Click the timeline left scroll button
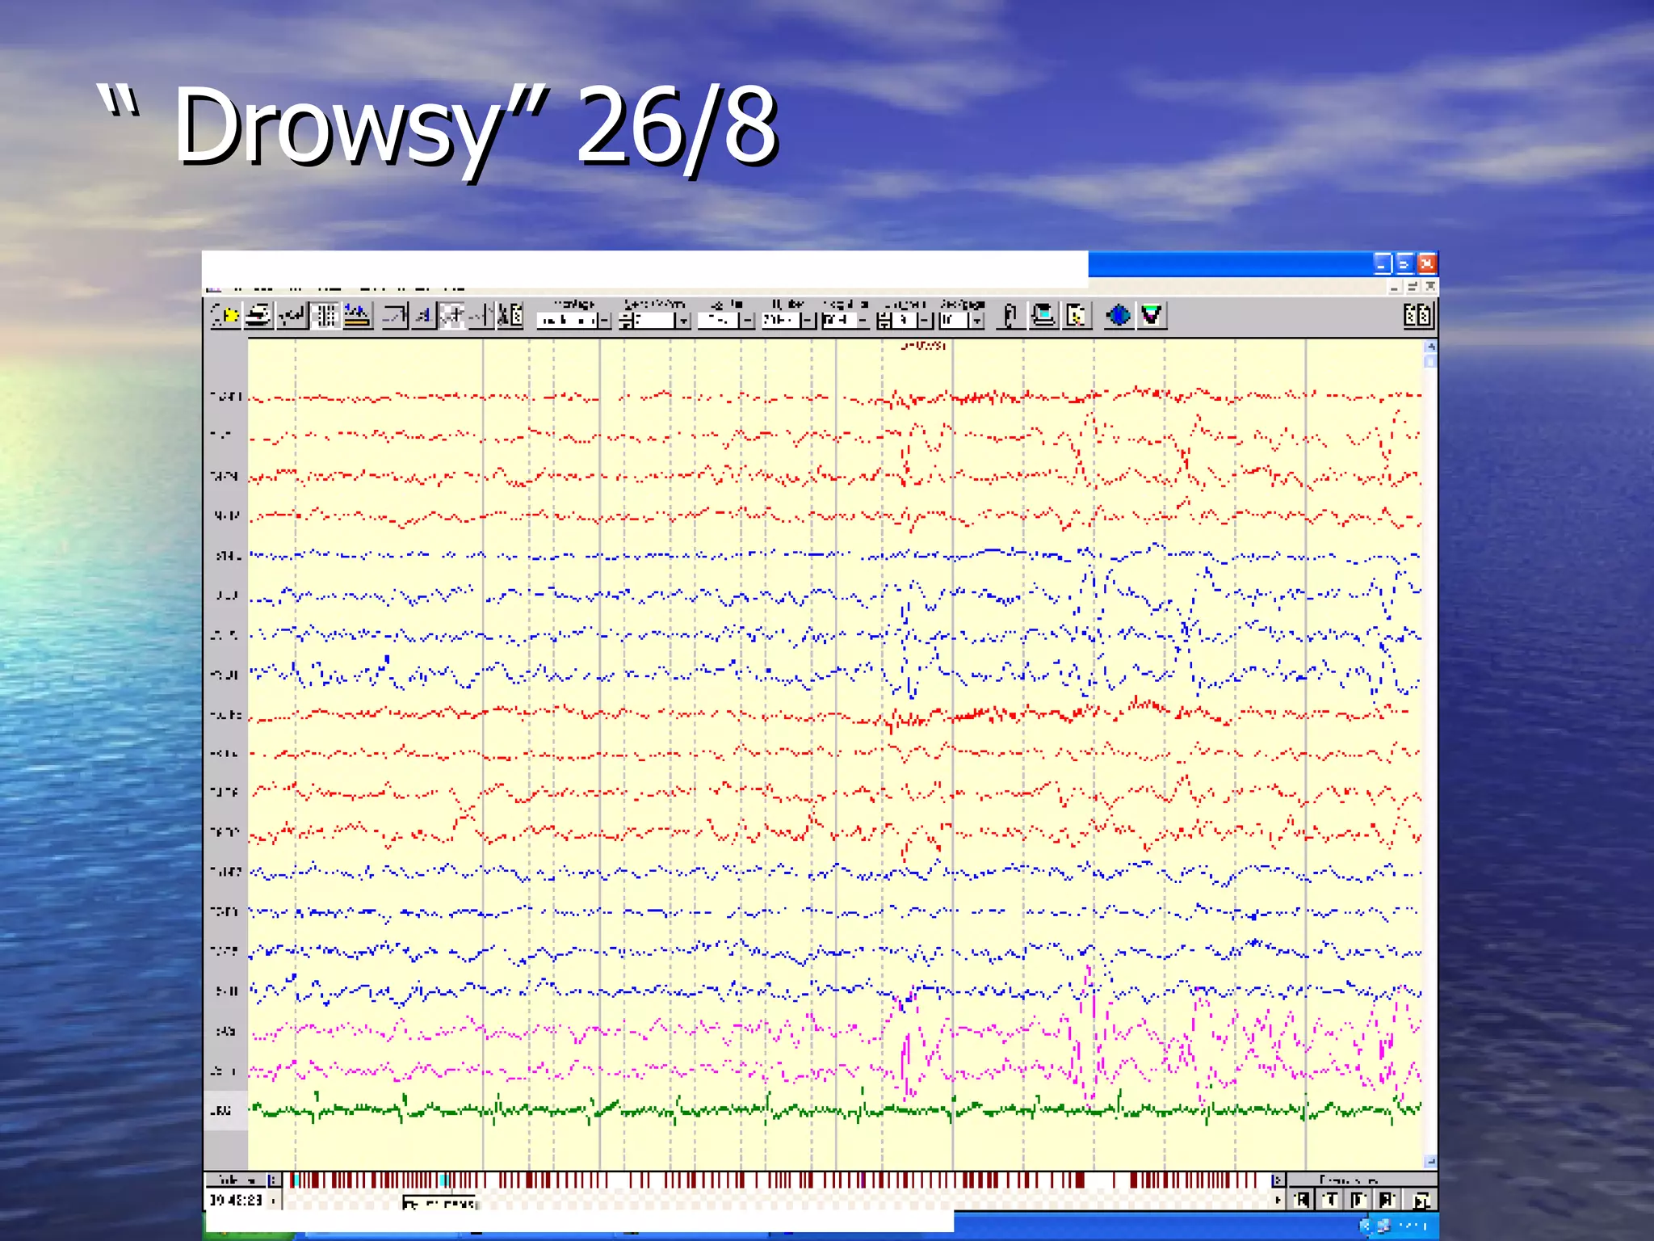Viewport: 1654px width, 1241px height. click(x=274, y=1180)
